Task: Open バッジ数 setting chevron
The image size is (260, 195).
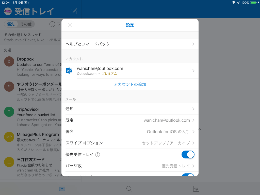Action: point(193,166)
